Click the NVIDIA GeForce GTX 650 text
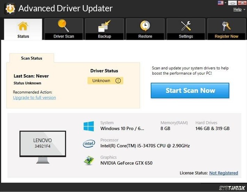 point(126,163)
